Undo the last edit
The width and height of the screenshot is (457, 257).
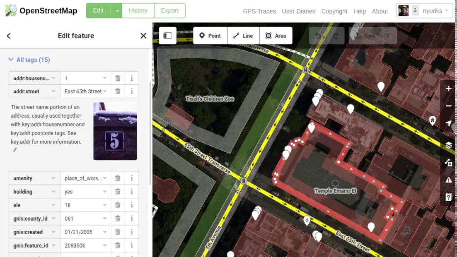(318, 36)
